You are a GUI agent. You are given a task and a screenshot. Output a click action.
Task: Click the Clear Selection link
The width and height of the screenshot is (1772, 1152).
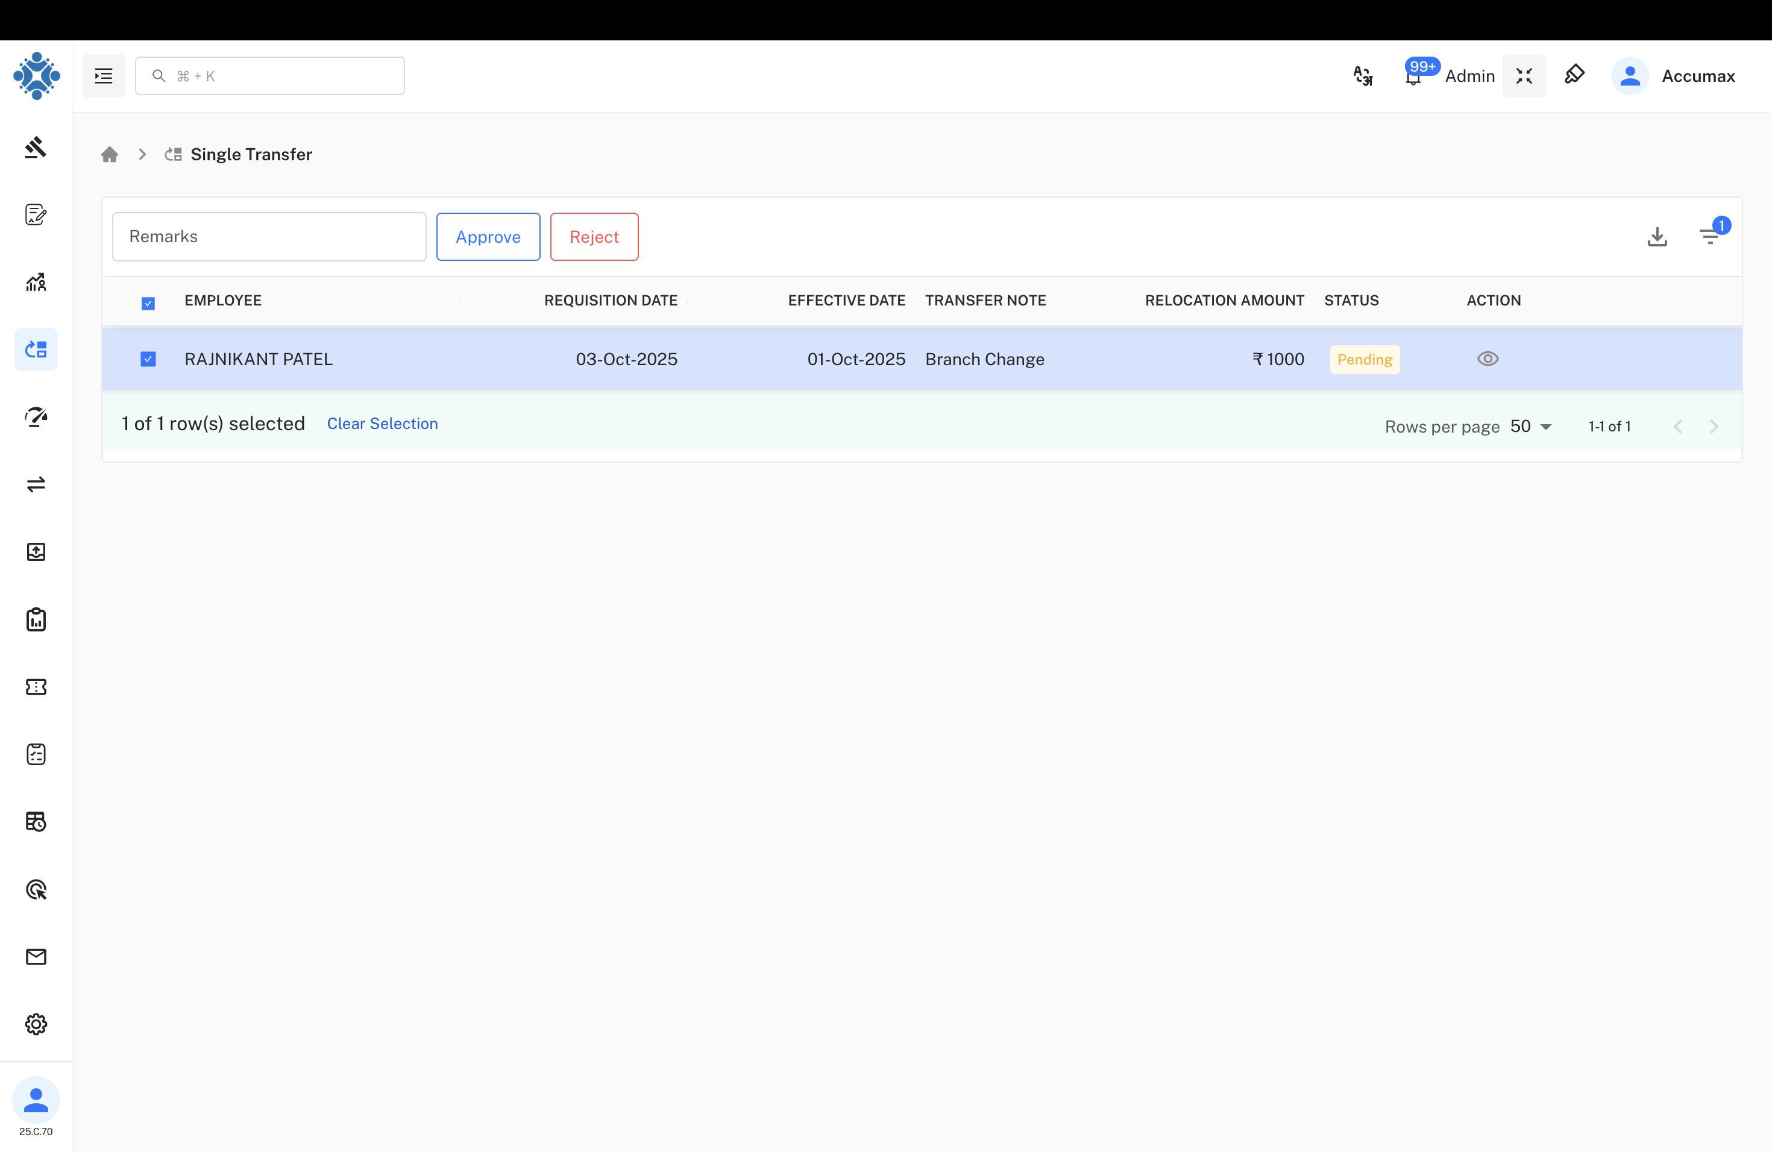[382, 424]
